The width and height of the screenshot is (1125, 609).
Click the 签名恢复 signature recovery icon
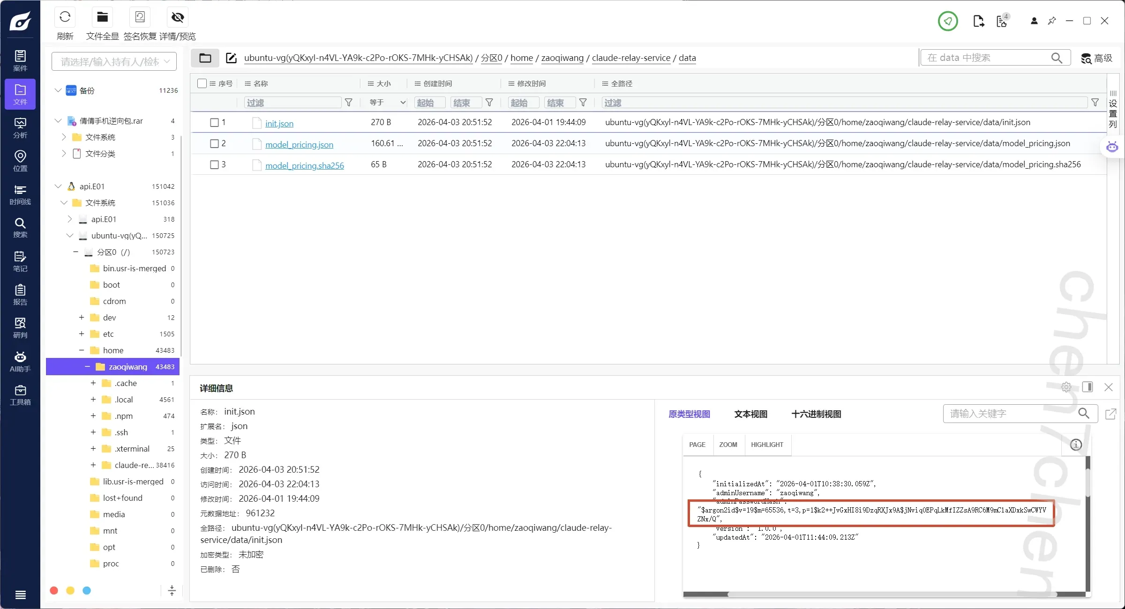140,17
